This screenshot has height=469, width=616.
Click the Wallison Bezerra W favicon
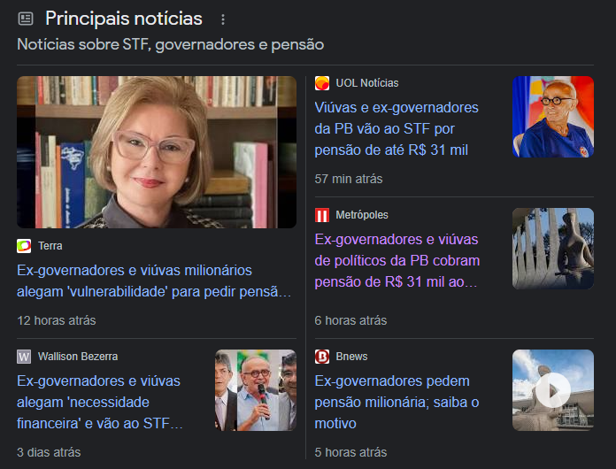tap(24, 357)
